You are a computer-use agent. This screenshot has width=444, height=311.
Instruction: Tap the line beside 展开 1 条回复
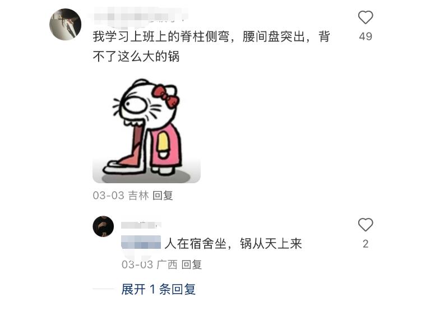click(x=104, y=289)
